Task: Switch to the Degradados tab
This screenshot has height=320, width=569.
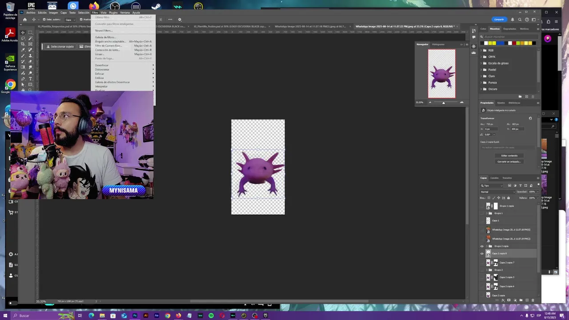Action: click(509, 29)
